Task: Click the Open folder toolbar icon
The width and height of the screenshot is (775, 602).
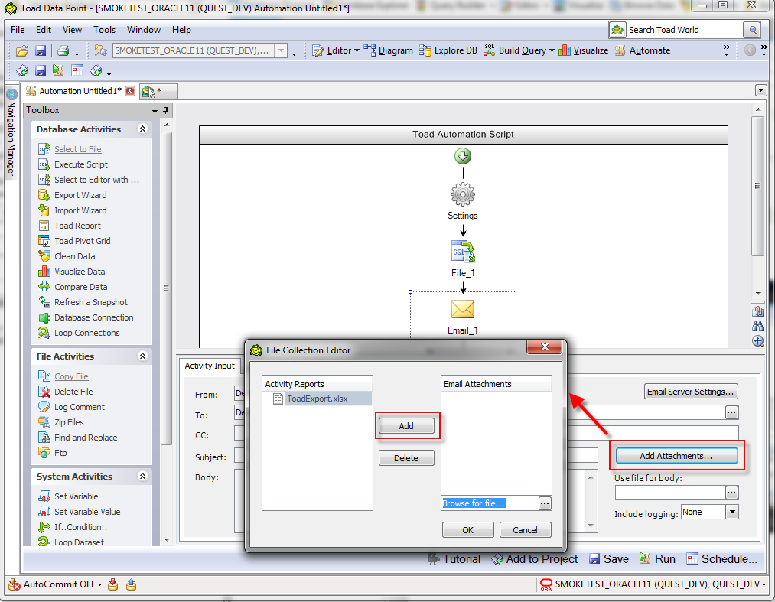Action: [x=21, y=50]
